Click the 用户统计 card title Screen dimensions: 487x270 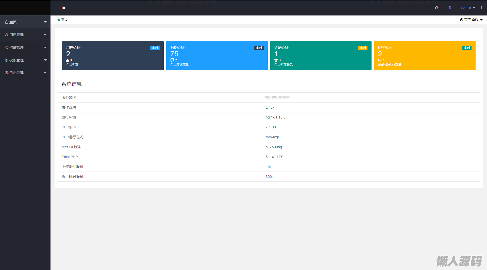pos(73,48)
